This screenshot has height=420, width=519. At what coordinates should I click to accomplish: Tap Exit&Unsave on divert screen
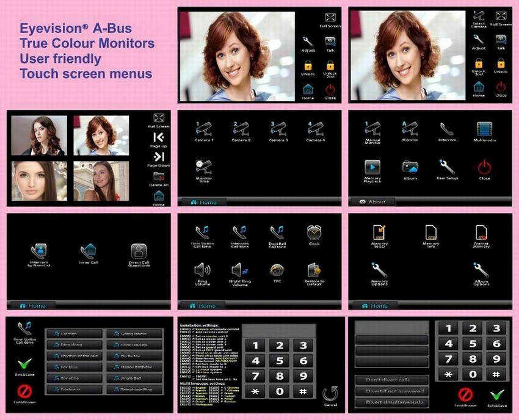pos(465,394)
